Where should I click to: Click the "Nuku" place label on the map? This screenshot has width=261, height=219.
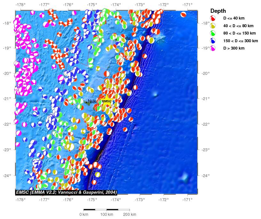coord(92,101)
